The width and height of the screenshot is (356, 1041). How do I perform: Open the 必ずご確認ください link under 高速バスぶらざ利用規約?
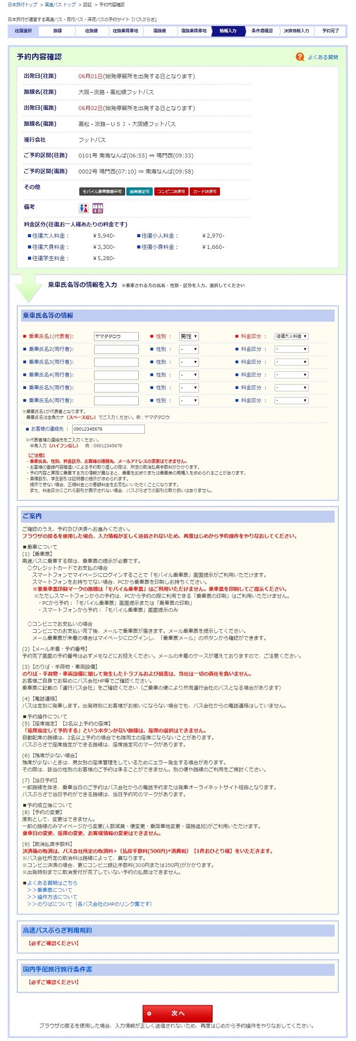(53, 943)
